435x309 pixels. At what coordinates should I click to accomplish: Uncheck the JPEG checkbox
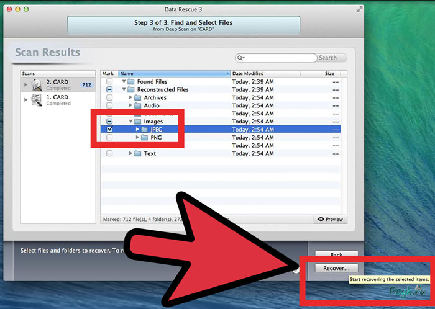point(109,129)
